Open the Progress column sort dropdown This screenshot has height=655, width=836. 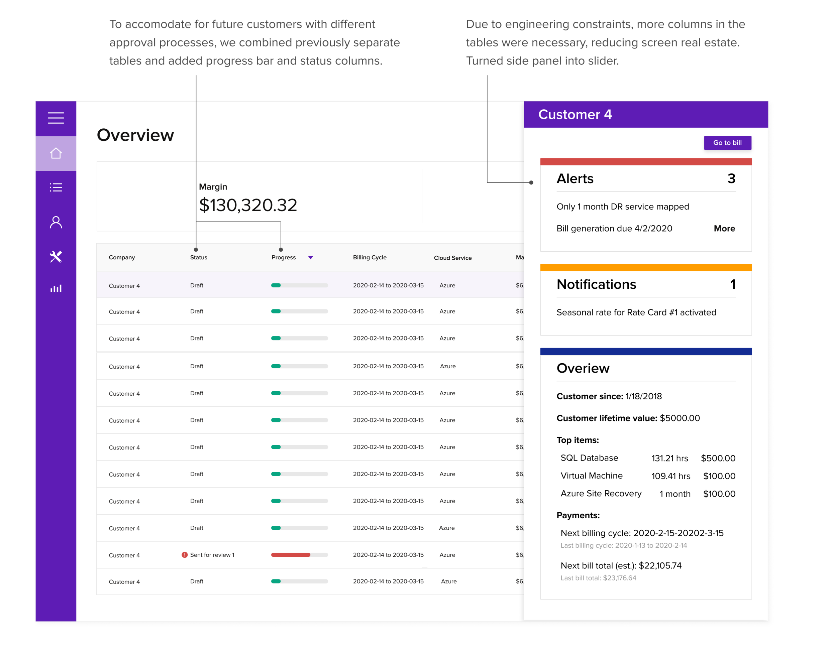tap(311, 257)
